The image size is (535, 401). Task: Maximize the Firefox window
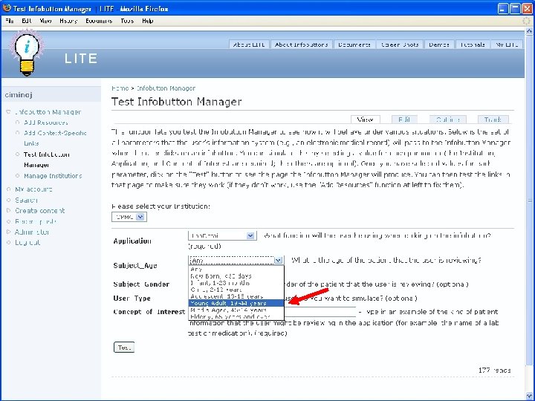[x=515, y=8]
